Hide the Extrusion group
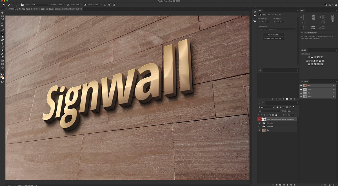The image size is (338, 186). click(259, 123)
